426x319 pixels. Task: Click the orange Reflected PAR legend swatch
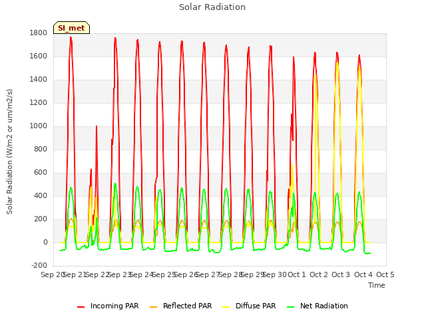[154, 307]
